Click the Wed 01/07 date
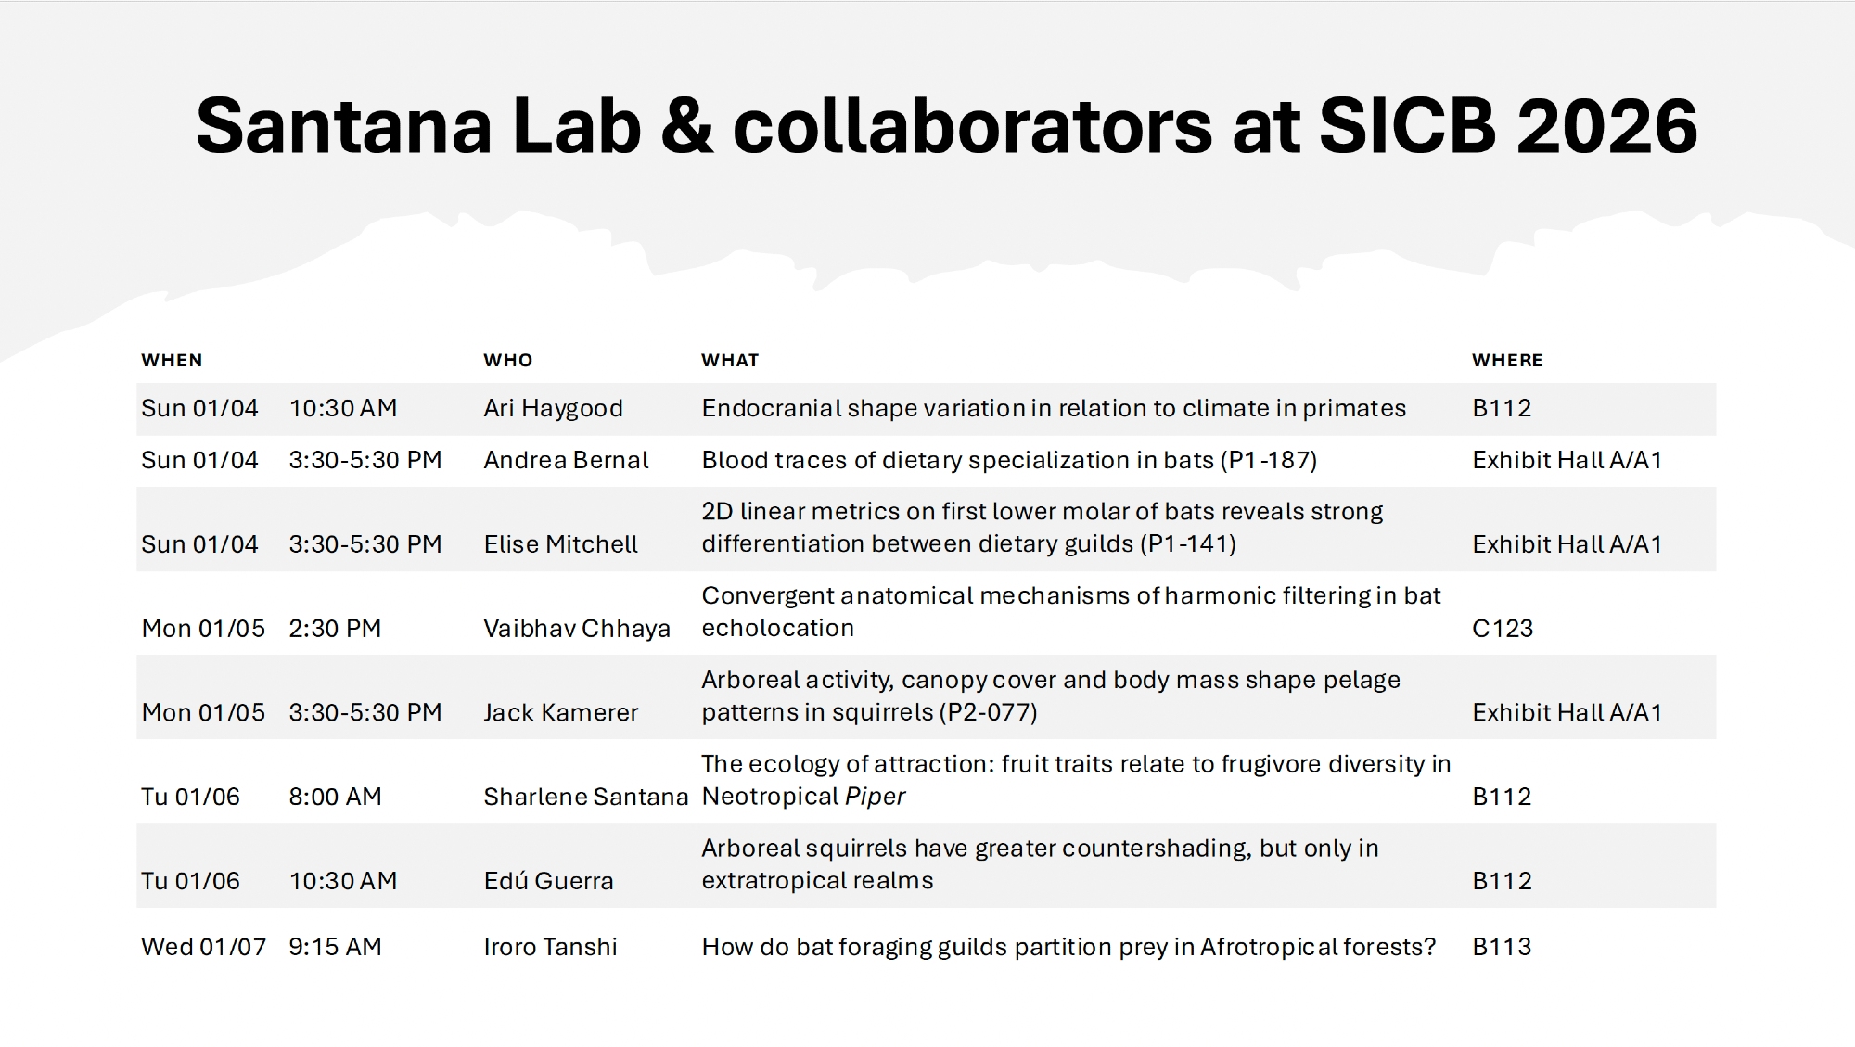This screenshot has width=1855, height=1047. point(203,947)
